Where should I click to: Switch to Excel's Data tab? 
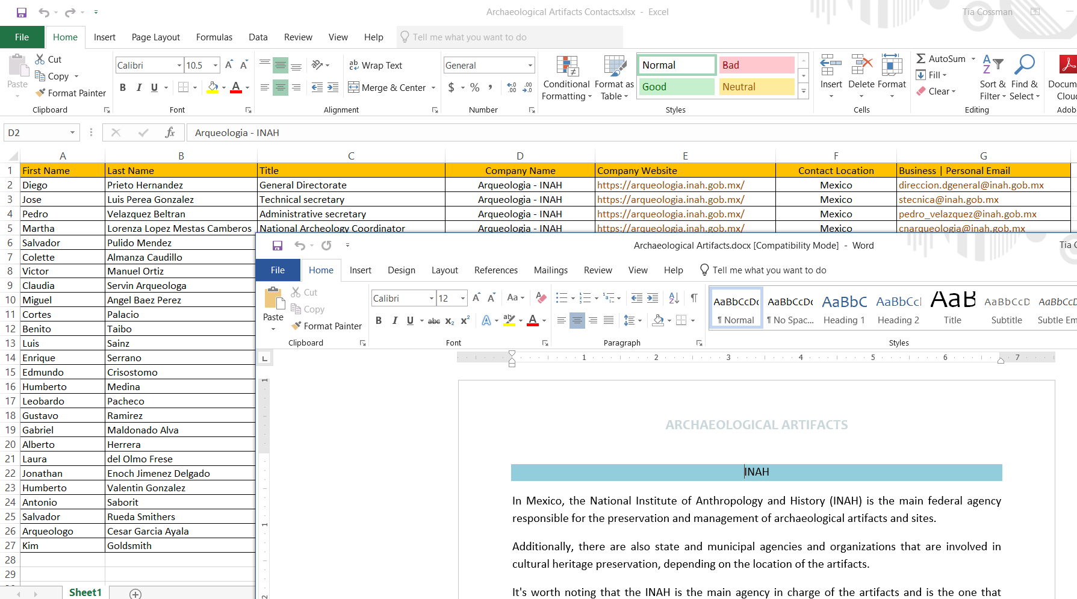[258, 37]
